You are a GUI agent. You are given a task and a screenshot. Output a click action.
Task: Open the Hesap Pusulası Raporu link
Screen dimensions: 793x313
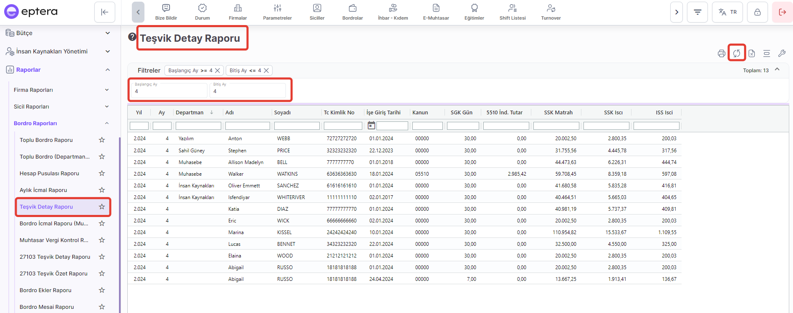coord(49,173)
